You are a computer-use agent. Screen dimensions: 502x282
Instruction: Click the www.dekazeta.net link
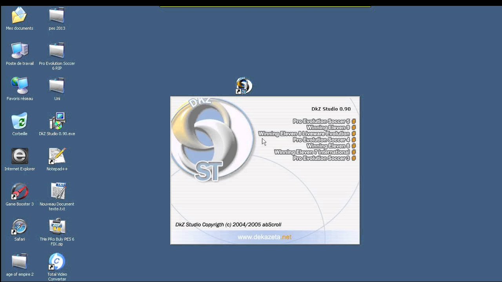pyautogui.click(x=264, y=237)
